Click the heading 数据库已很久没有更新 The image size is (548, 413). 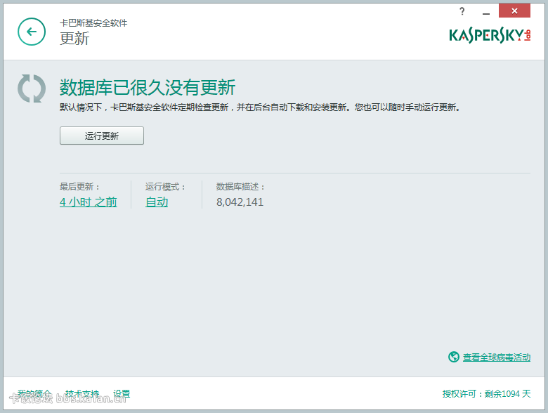pos(148,87)
